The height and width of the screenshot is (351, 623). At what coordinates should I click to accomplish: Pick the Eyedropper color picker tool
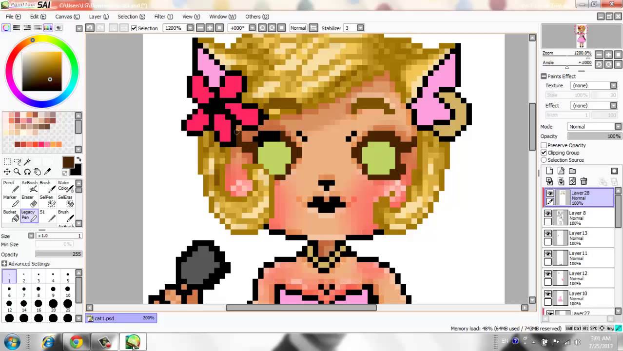47,172
